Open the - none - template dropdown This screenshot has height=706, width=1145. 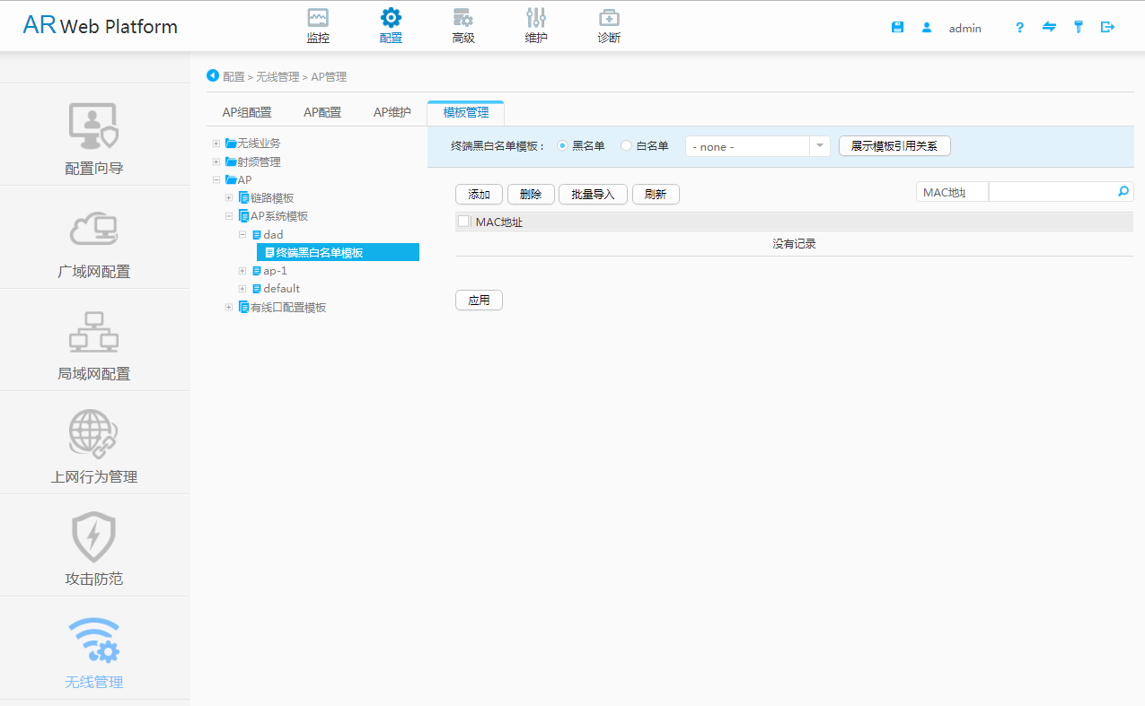tap(757, 145)
